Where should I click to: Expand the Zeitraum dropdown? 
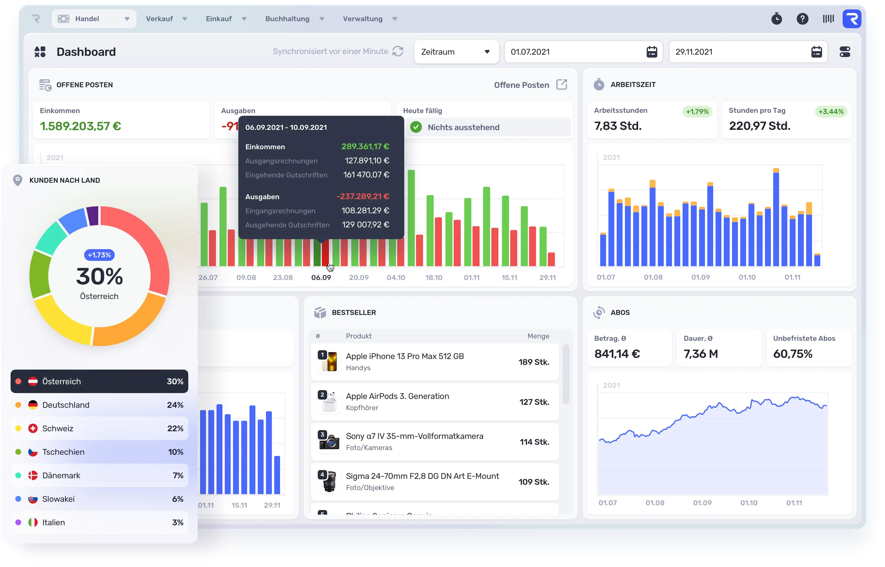coord(456,52)
